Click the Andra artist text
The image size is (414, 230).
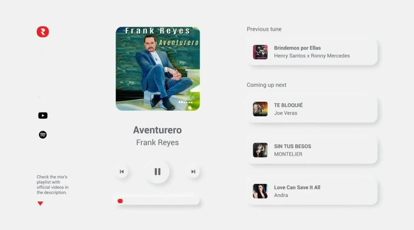[x=281, y=195]
